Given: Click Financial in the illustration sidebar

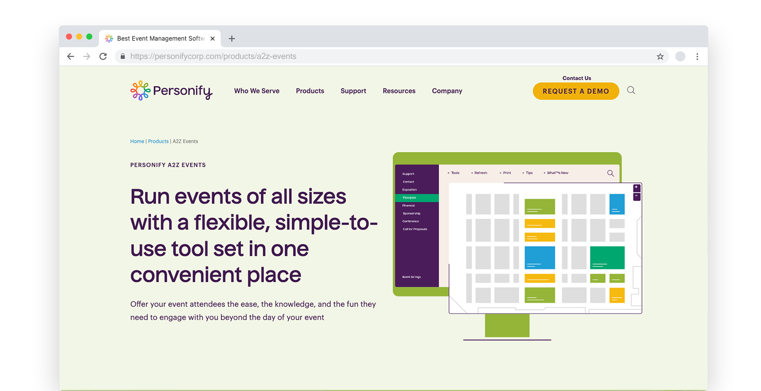Looking at the screenshot, I should (408, 206).
